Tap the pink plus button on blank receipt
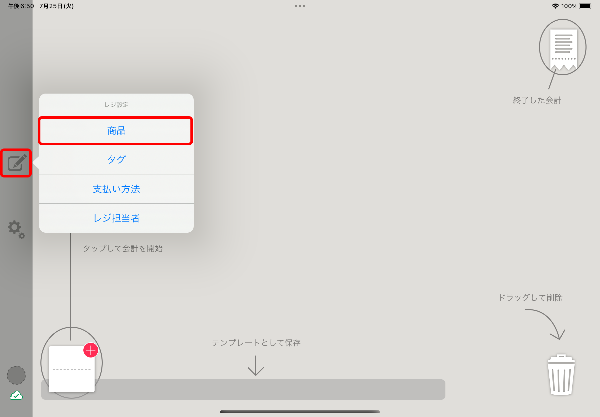600x417 pixels. tap(91, 350)
